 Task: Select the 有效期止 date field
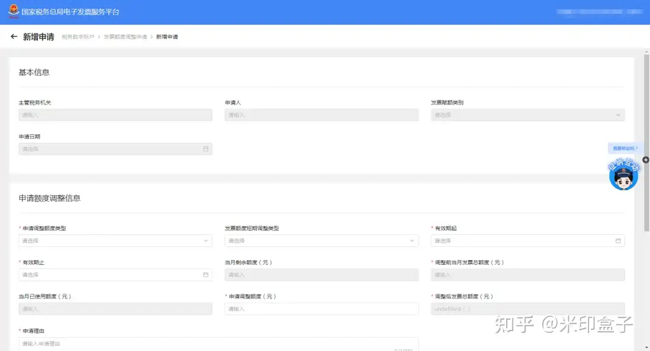pyautogui.click(x=115, y=275)
